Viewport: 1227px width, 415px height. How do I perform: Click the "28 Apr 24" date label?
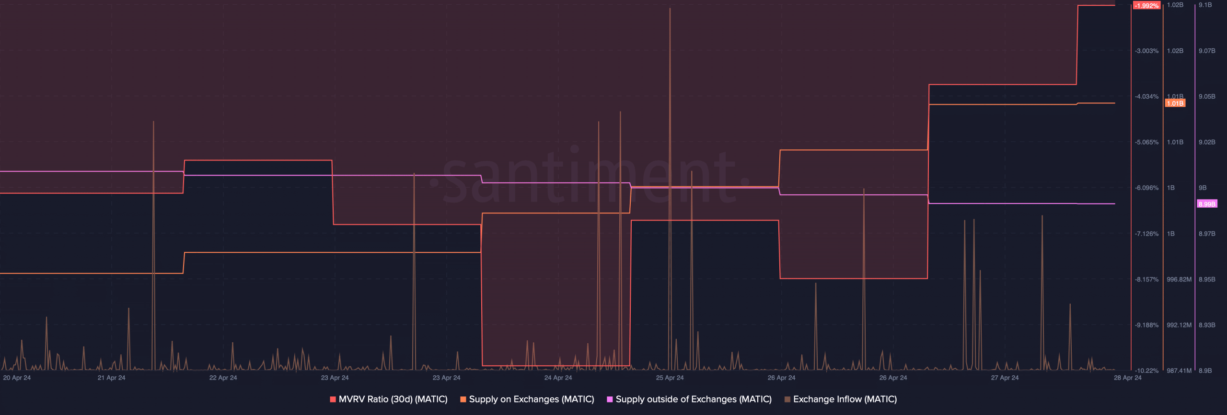[1127, 378]
